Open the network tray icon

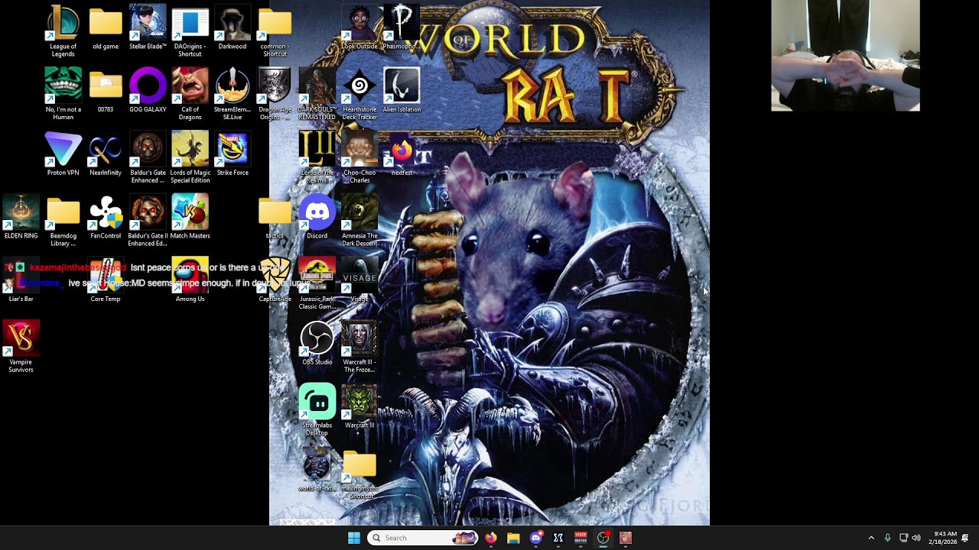tap(903, 538)
